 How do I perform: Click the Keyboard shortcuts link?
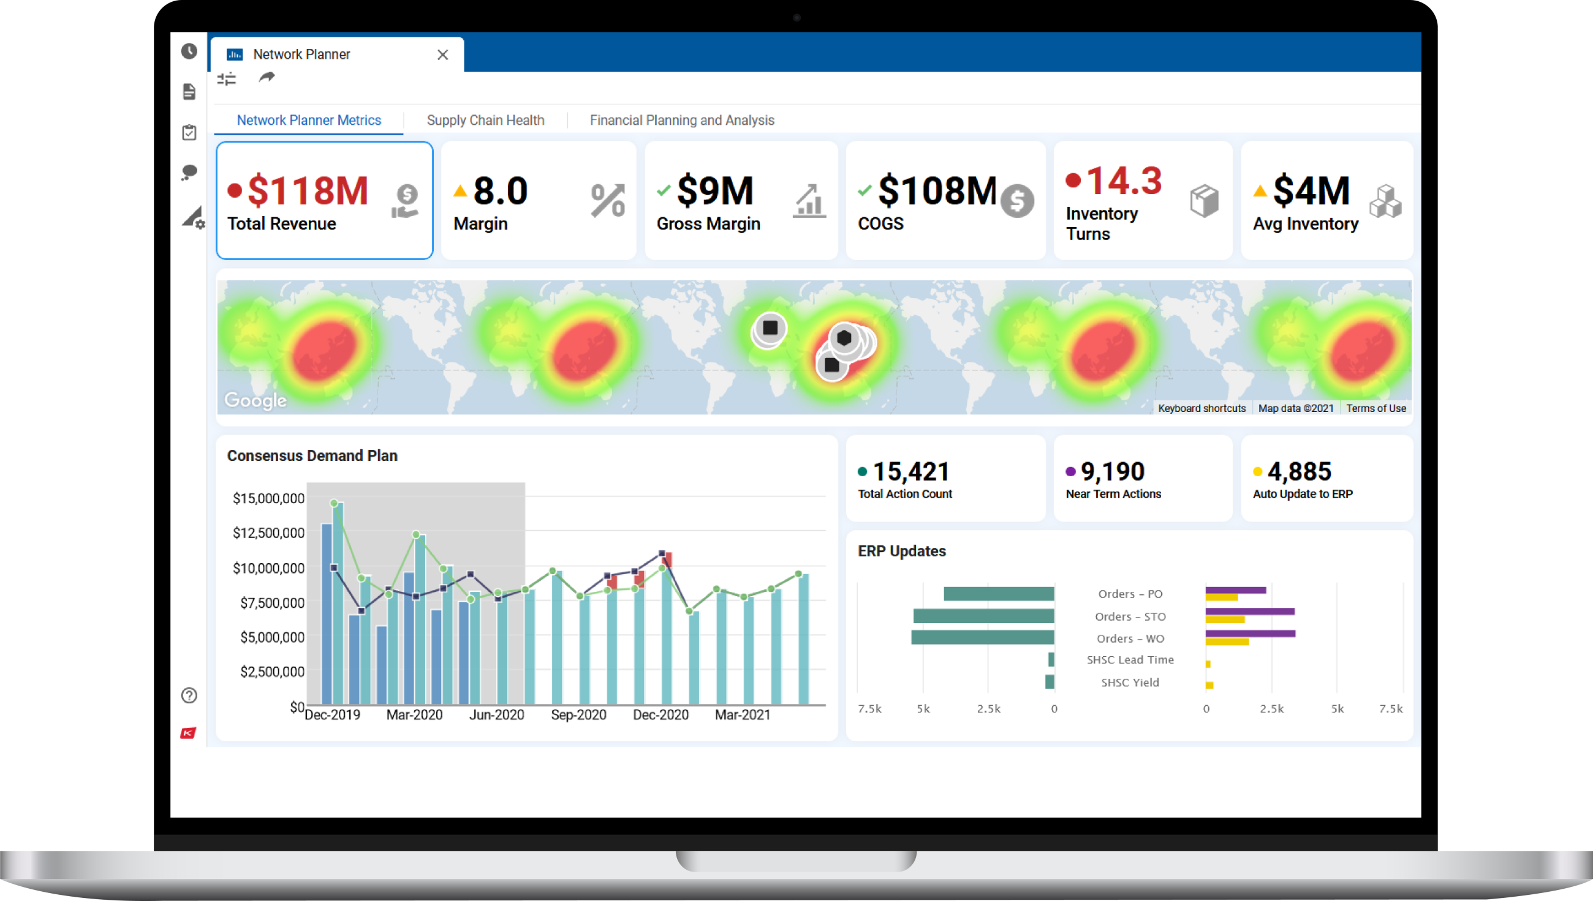[1201, 408]
